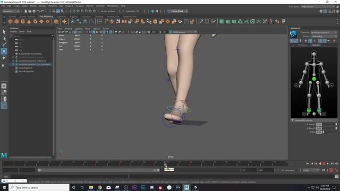Open the frame rate fps dropdown
340x191 pixels.
click(x=311, y=170)
